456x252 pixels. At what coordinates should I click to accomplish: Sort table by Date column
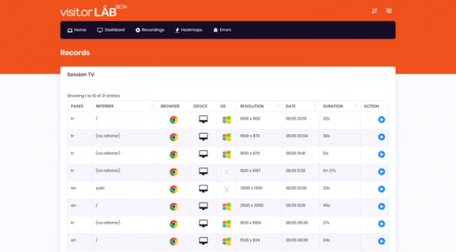(301, 106)
